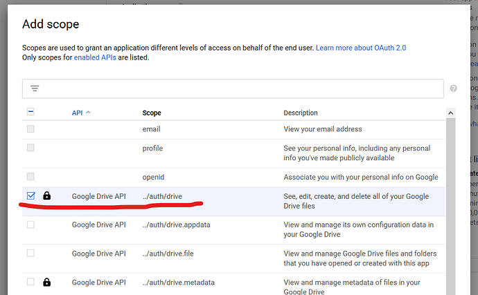The image size is (478, 295).
Task: Check the ../auth/drive.appdata checkbox
Action: [30, 225]
